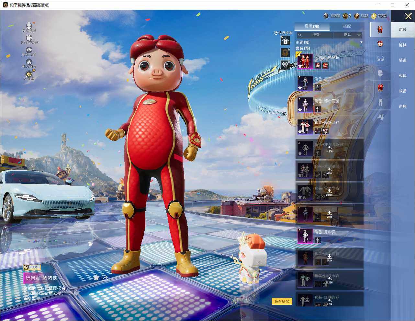Toggle favorite star on 玩偶服-猪猪侠 thumbnail

pyautogui.click(x=300, y=66)
